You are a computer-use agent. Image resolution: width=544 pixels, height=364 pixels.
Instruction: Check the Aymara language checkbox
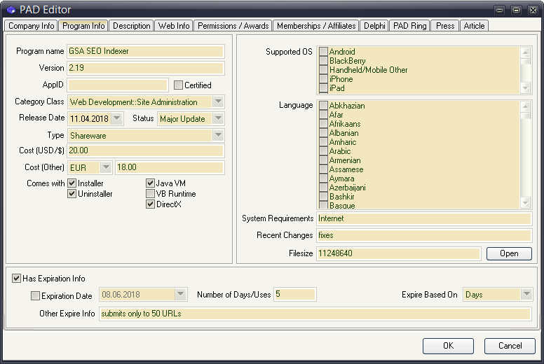click(323, 178)
